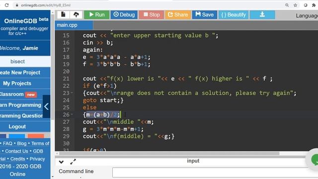Click the Stop button
This screenshot has height=179, width=318.
tap(151, 14)
